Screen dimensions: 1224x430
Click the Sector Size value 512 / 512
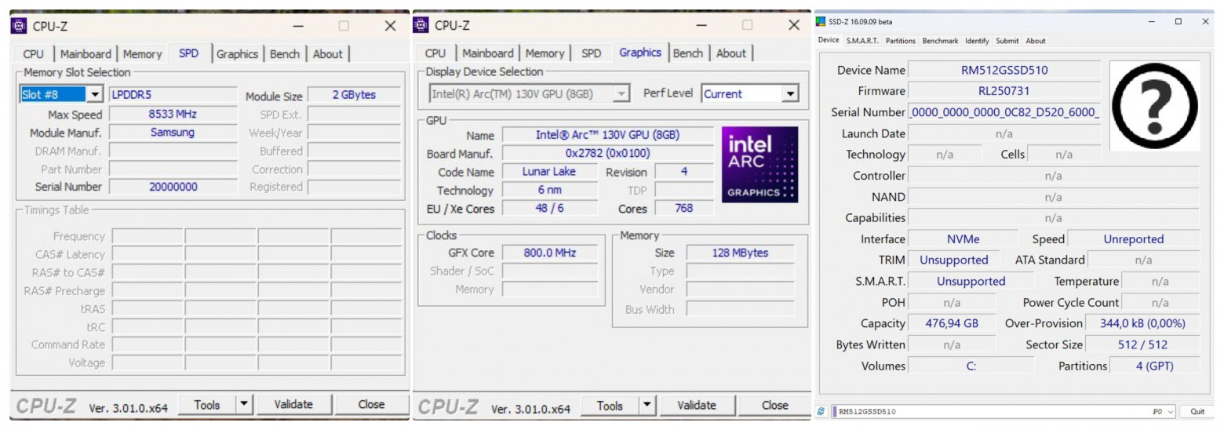coord(1142,344)
